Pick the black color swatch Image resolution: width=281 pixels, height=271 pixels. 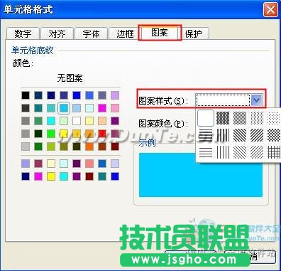(x=26, y=95)
